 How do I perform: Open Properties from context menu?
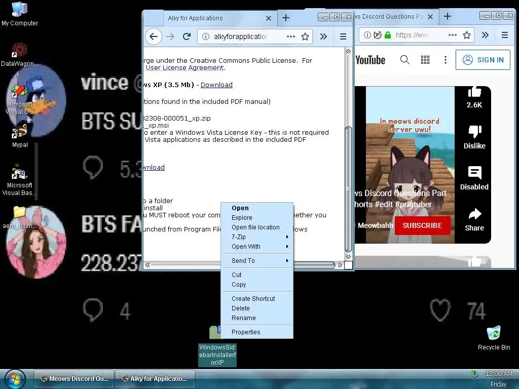[x=257, y=332]
